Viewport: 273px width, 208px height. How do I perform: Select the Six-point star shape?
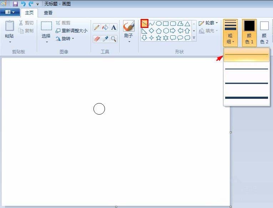166,38
